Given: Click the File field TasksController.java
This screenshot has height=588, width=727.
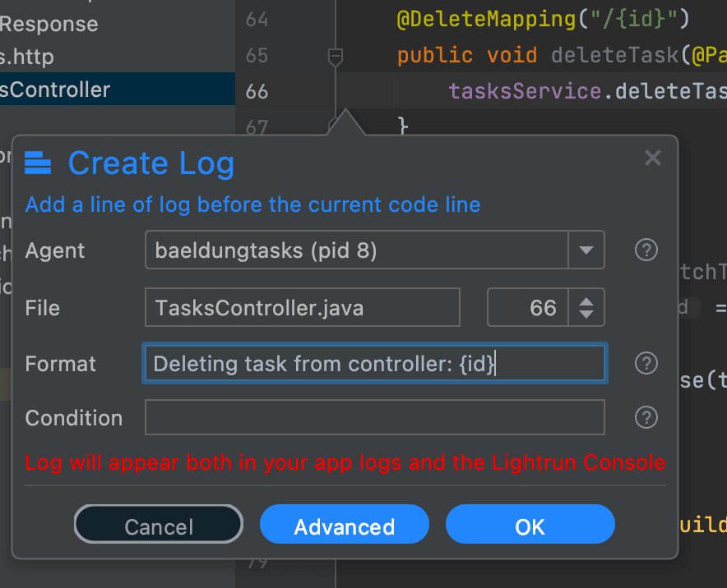Looking at the screenshot, I should tap(302, 308).
